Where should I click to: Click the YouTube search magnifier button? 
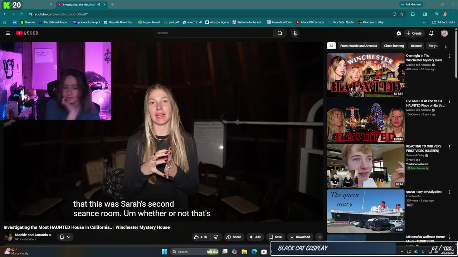coord(280,33)
